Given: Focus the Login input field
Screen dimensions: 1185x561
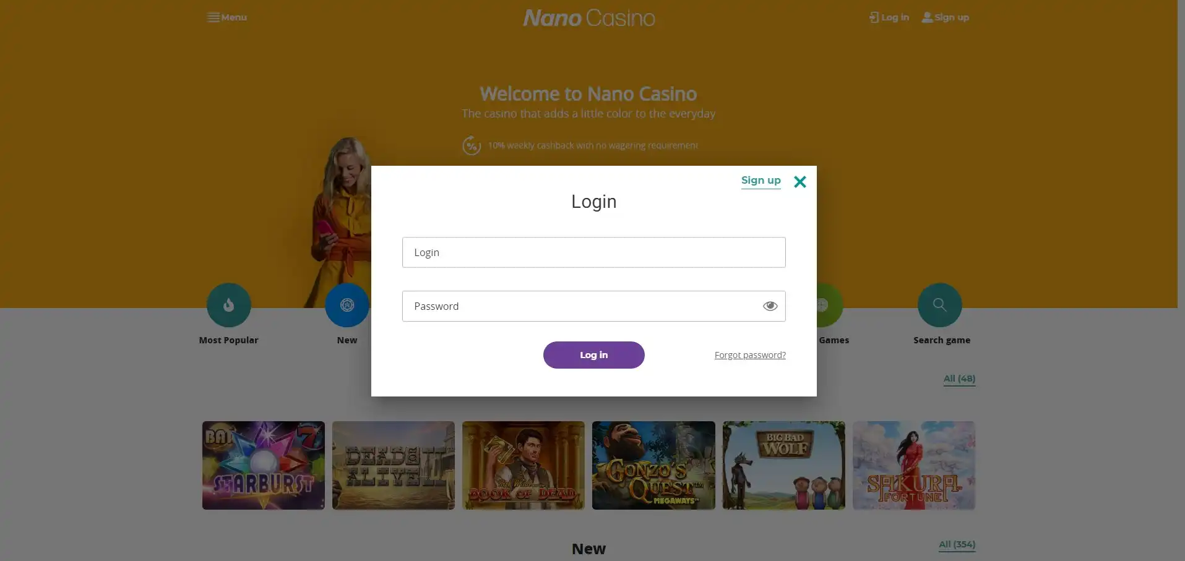Looking at the screenshot, I should tap(593, 252).
